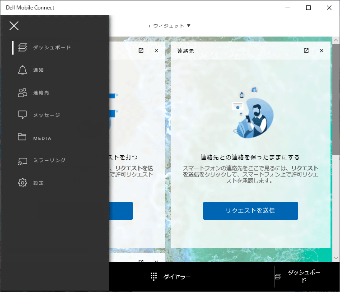Click the bell icon for 通知
The image size is (340, 292).
[x=23, y=70]
